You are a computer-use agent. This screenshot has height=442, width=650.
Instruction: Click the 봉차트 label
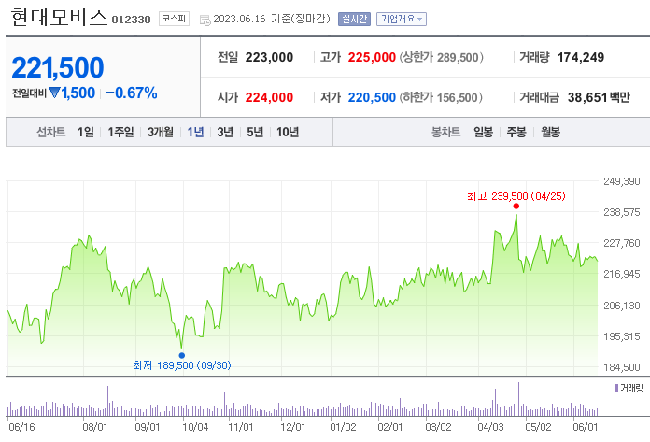point(446,132)
